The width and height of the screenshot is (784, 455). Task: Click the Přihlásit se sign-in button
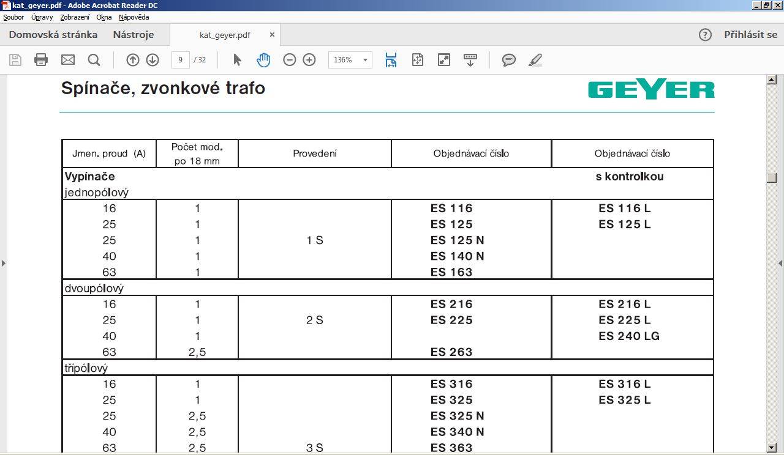(750, 35)
